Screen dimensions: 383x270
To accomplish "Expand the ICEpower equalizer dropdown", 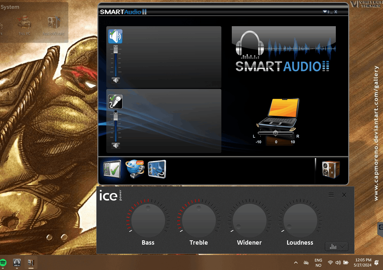I will 337,247.
